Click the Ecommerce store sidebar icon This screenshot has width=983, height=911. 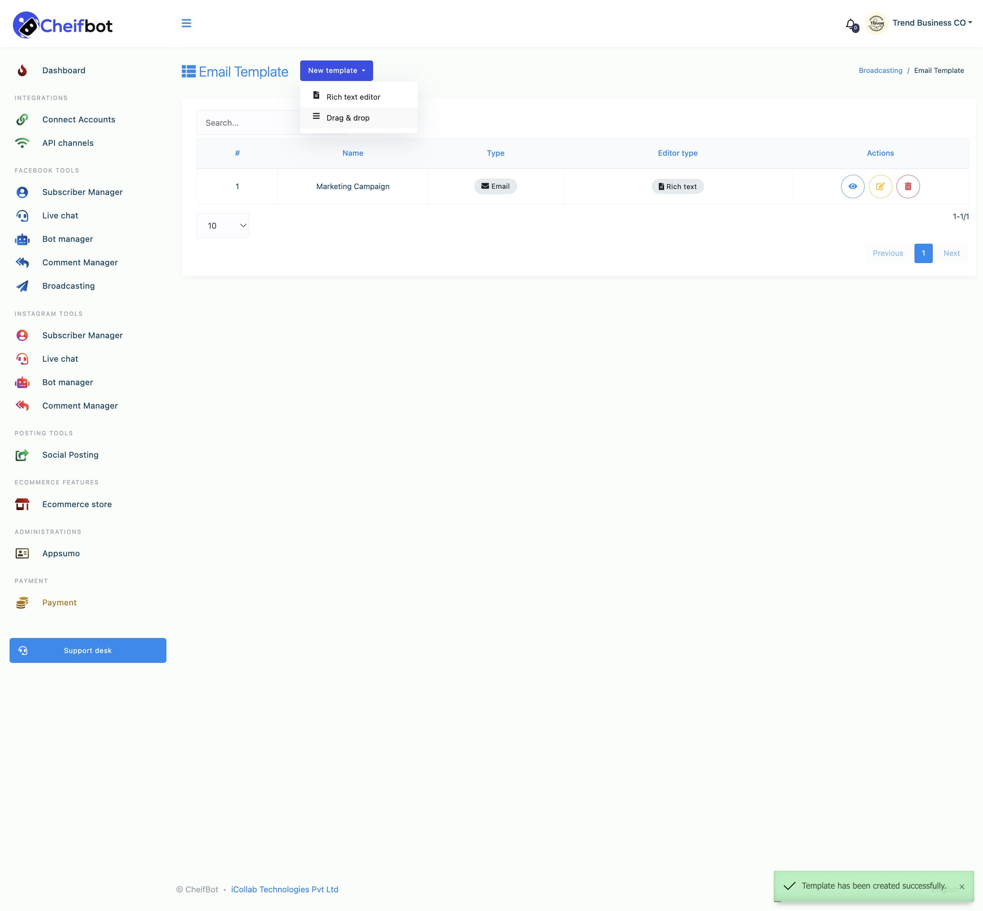pyautogui.click(x=23, y=504)
